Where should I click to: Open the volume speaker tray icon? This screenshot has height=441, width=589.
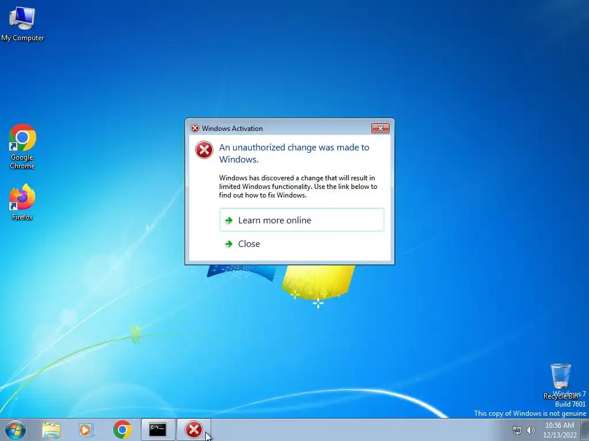coord(531,430)
